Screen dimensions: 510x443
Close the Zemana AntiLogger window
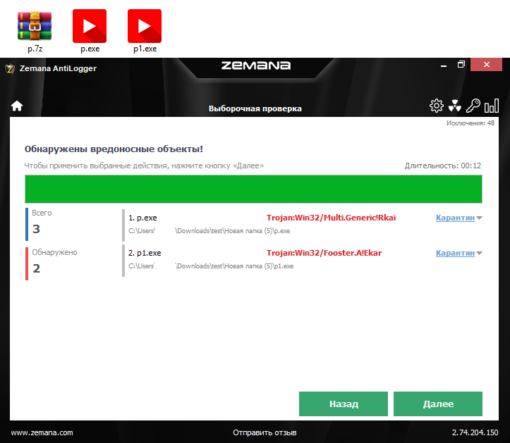tap(486, 64)
